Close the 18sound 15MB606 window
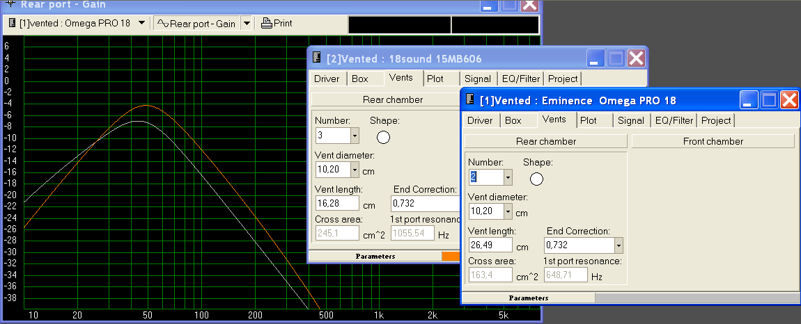Screen dimensions: 801x324 pyautogui.click(x=636, y=58)
